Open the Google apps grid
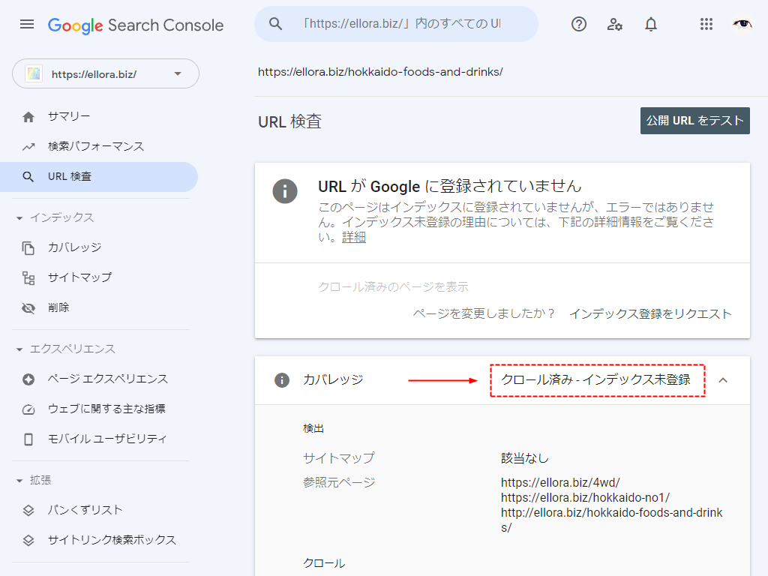 tap(706, 24)
